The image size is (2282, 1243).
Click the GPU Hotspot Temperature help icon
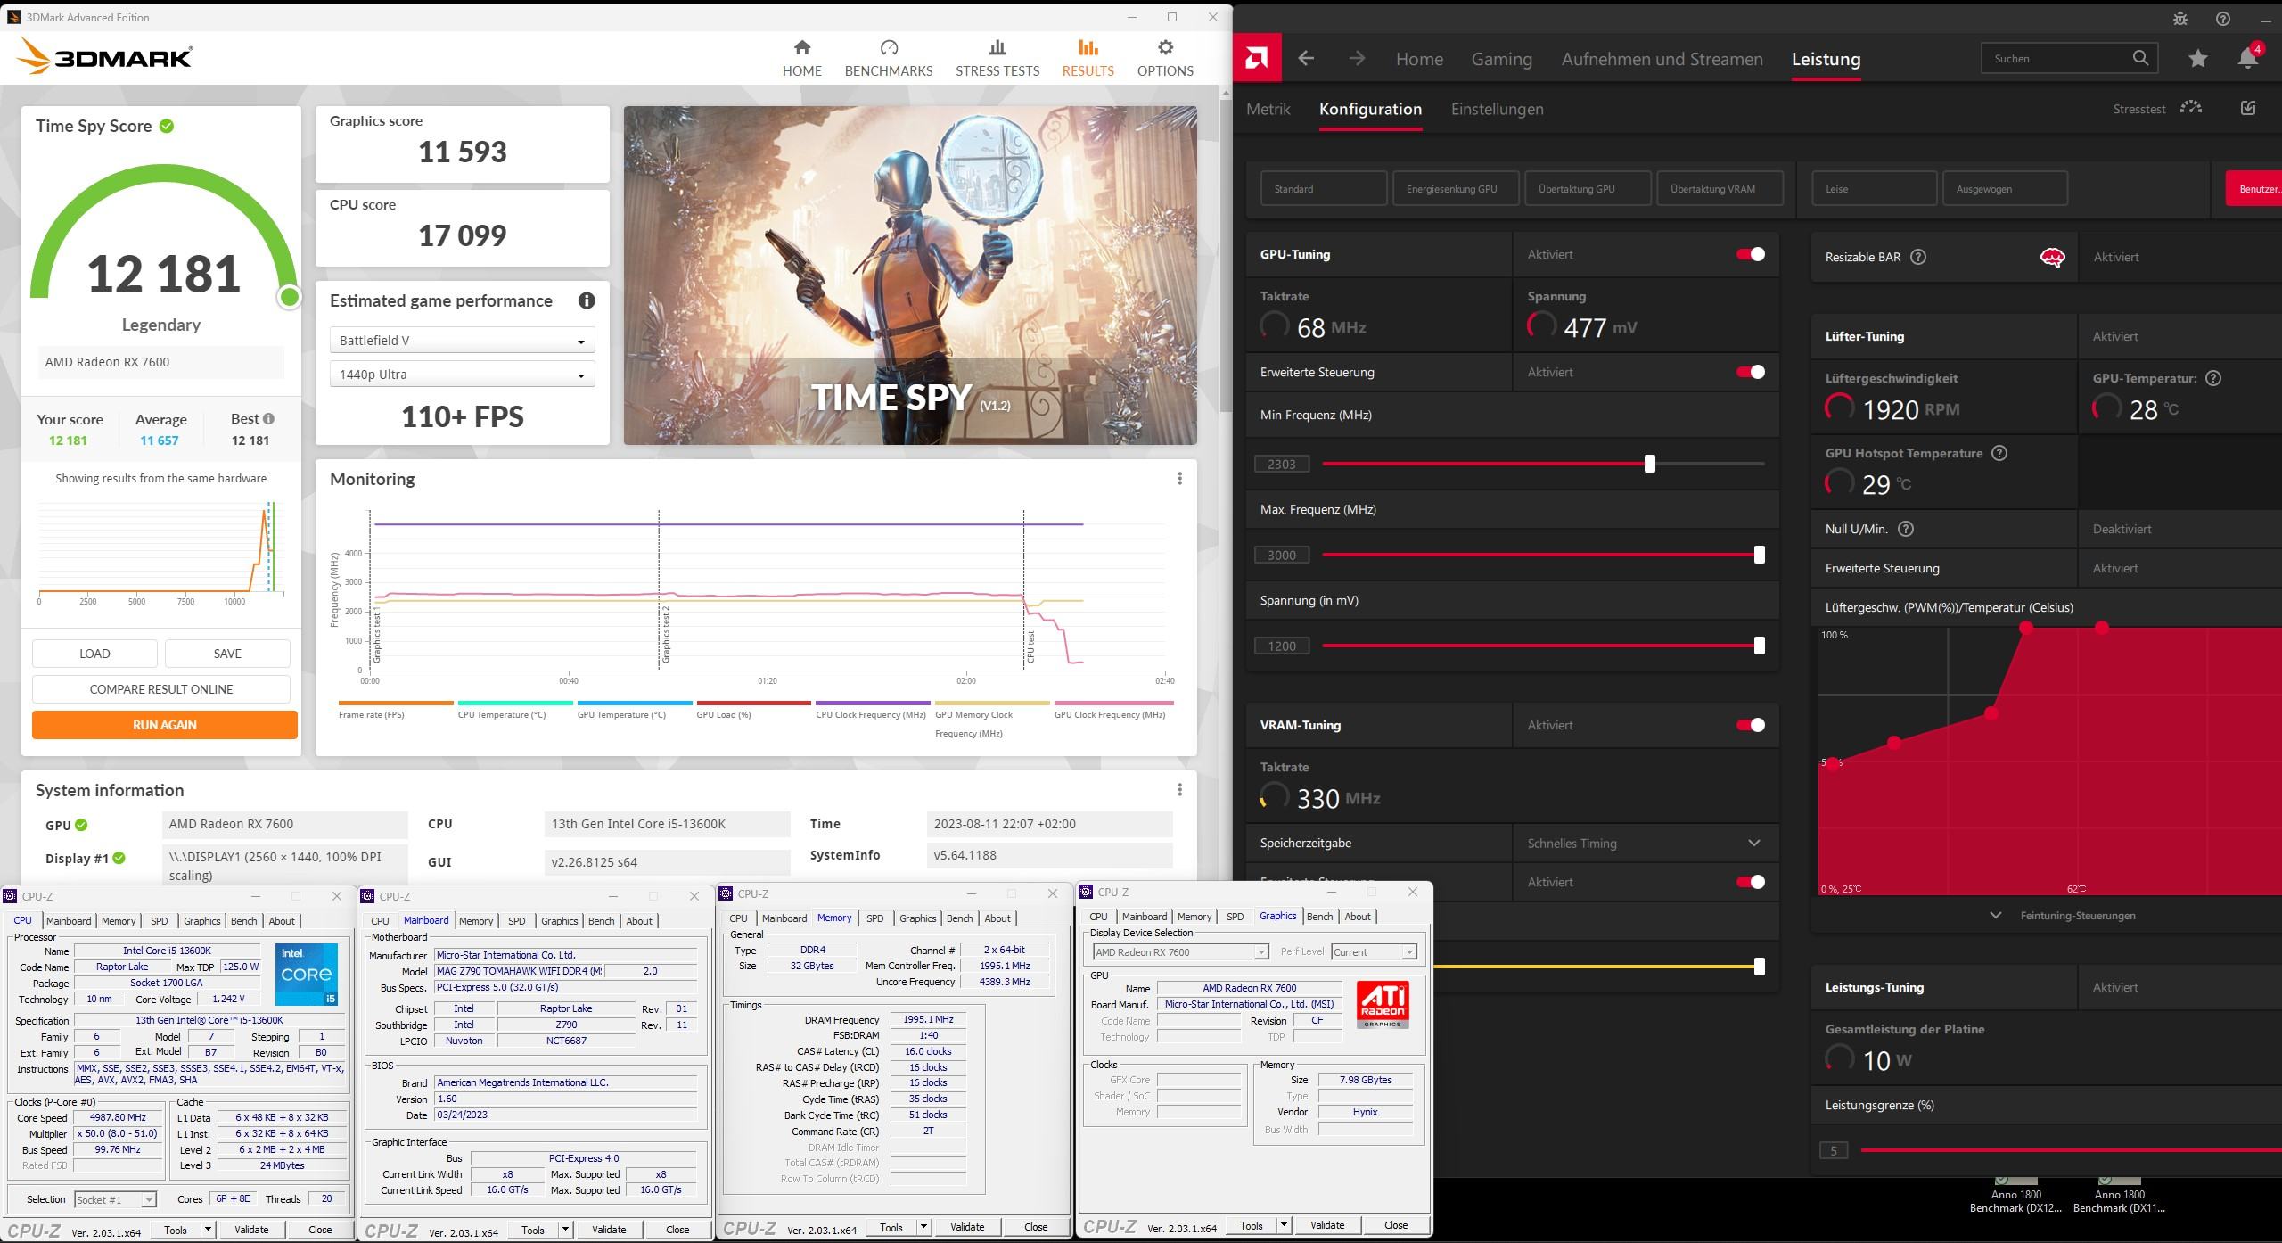tap(1999, 453)
